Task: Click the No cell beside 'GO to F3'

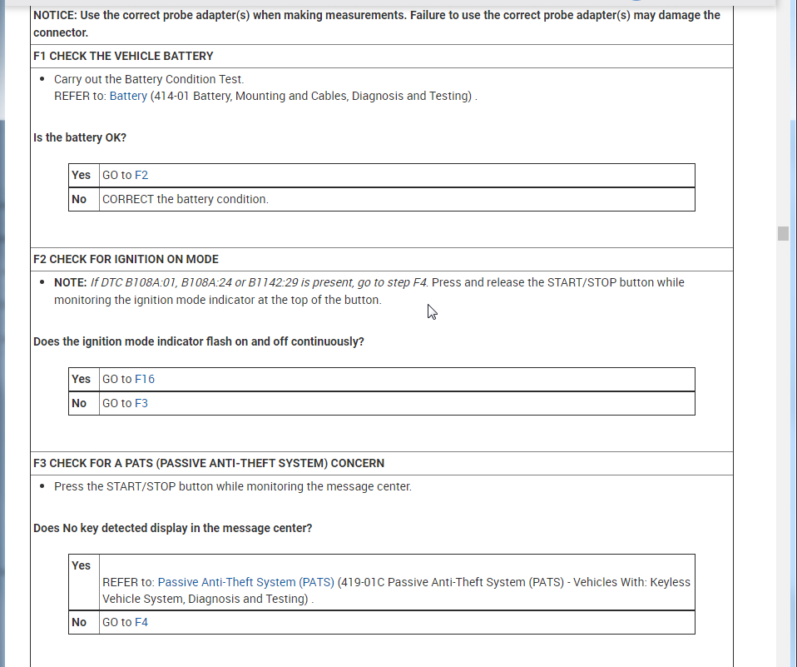Action: 80,403
